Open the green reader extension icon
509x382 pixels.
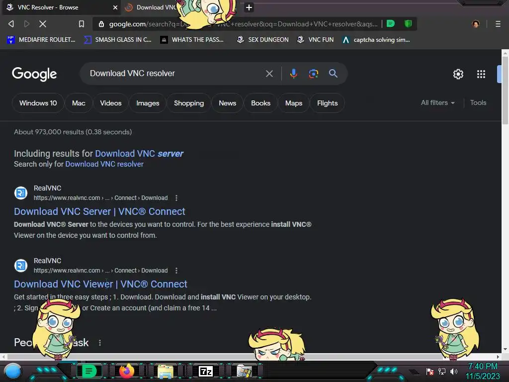pos(391,23)
